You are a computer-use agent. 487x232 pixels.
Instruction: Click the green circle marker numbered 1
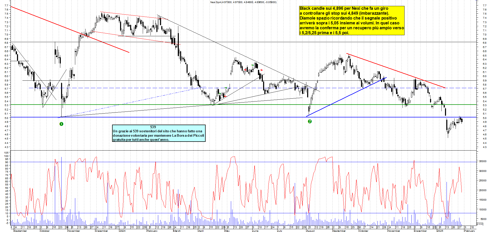click(61, 124)
